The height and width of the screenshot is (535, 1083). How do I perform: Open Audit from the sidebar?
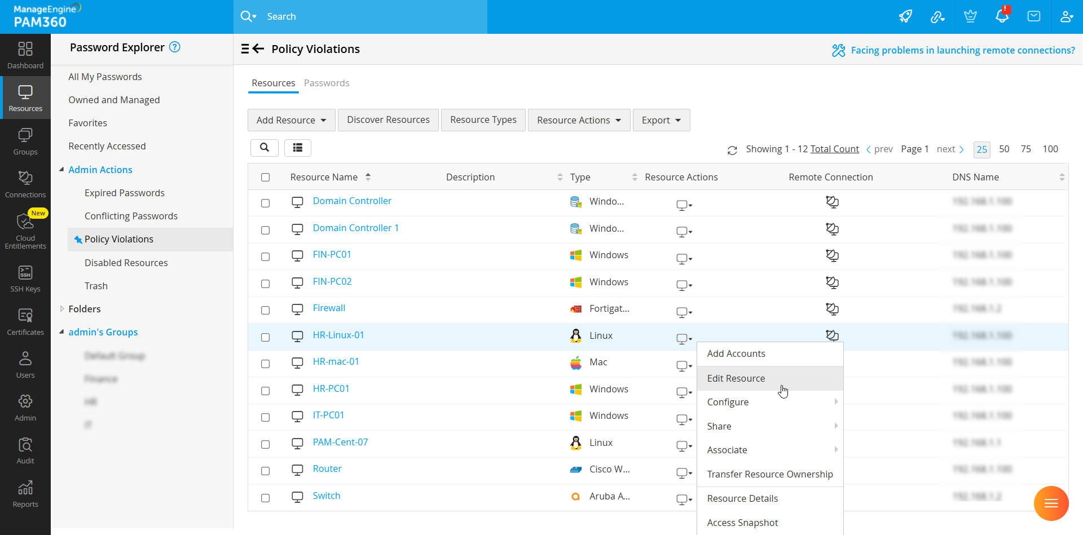point(25,451)
